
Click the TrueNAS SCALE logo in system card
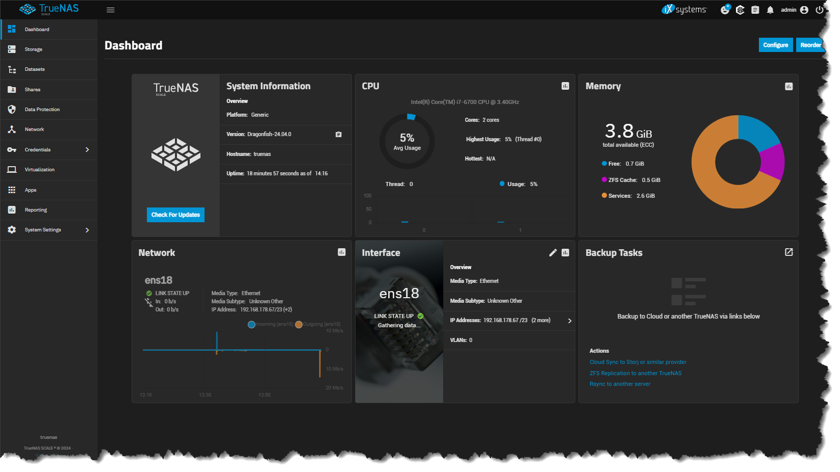pos(176,89)
